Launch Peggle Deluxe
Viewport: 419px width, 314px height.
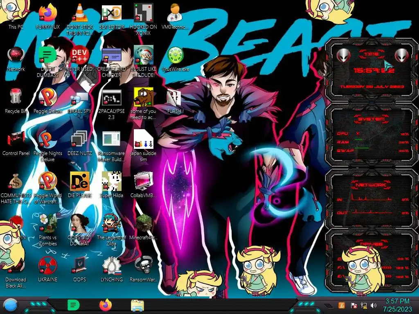(47, 101)
